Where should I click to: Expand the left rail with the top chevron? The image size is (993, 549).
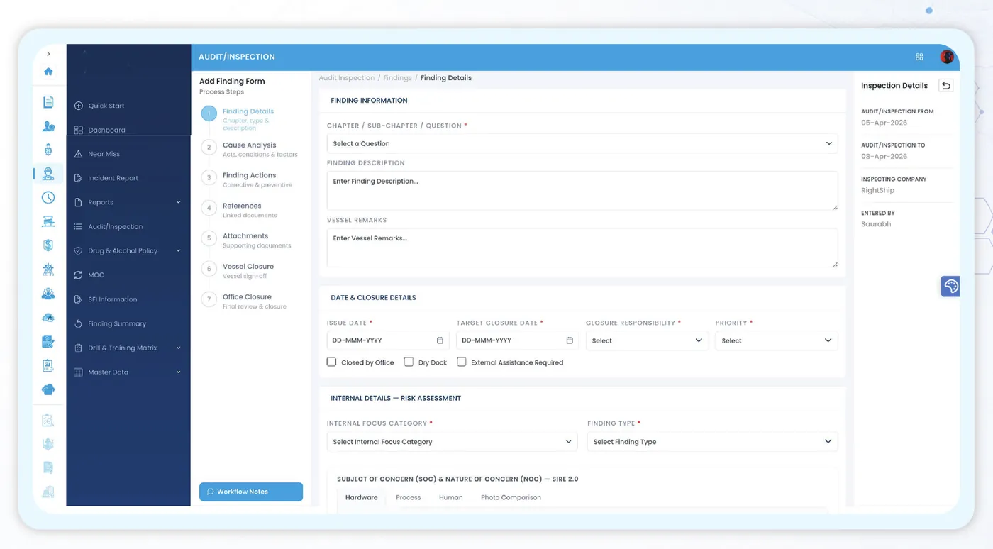coord(48,54)
